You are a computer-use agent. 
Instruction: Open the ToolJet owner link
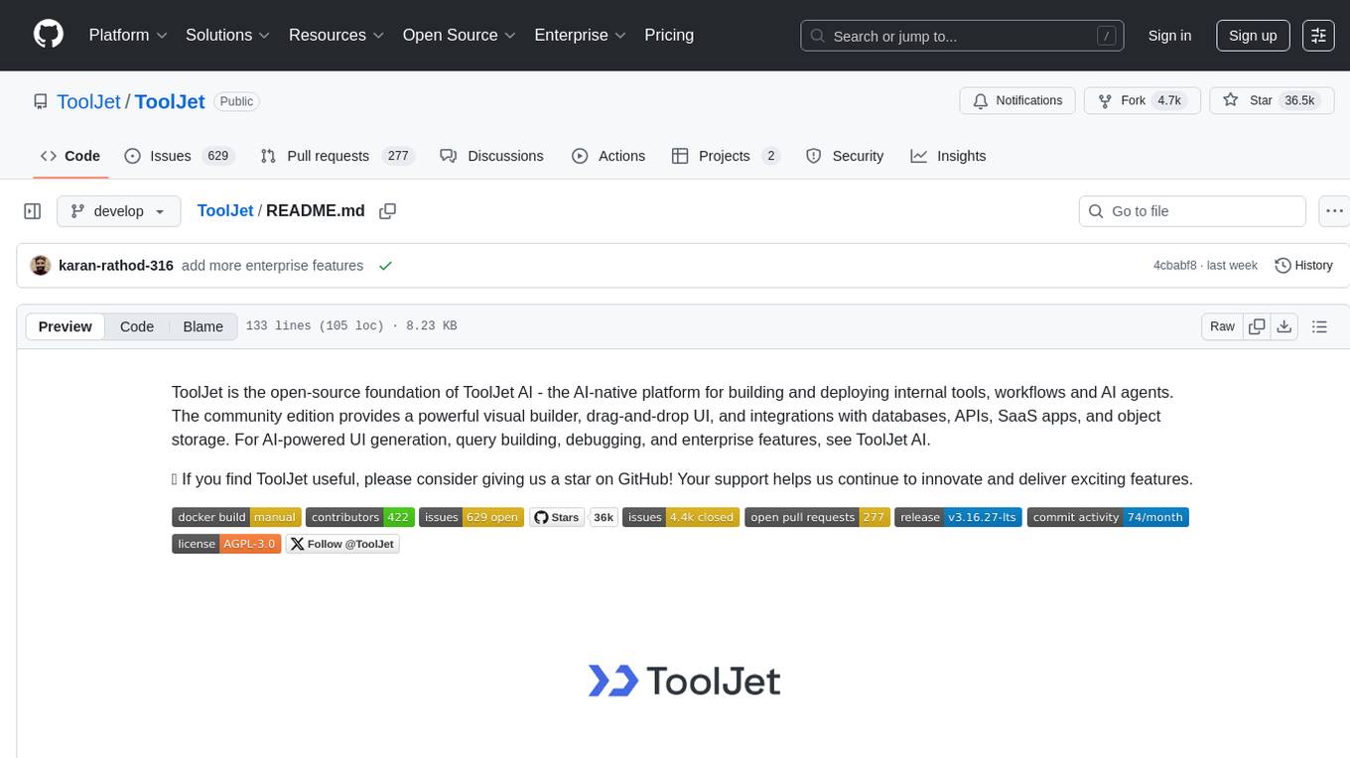[x=88, y=101]
